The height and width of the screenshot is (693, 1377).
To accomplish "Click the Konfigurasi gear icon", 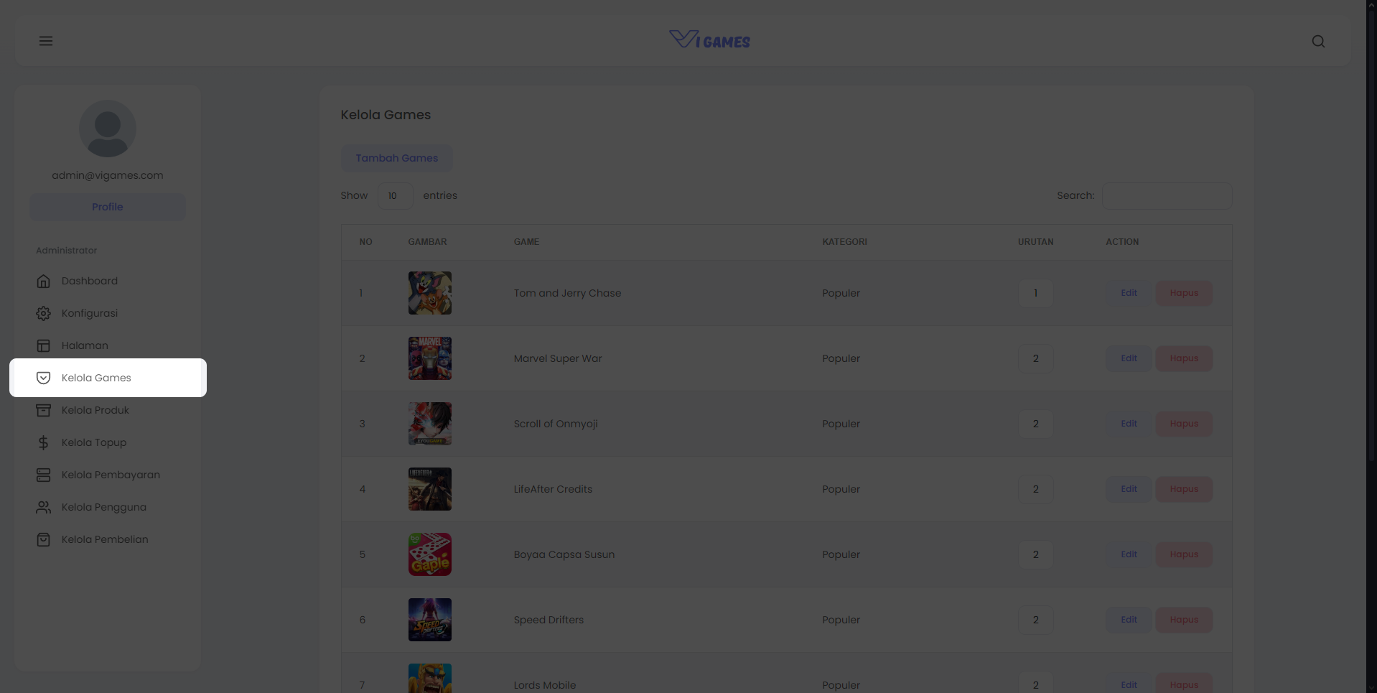I will 44,313.
